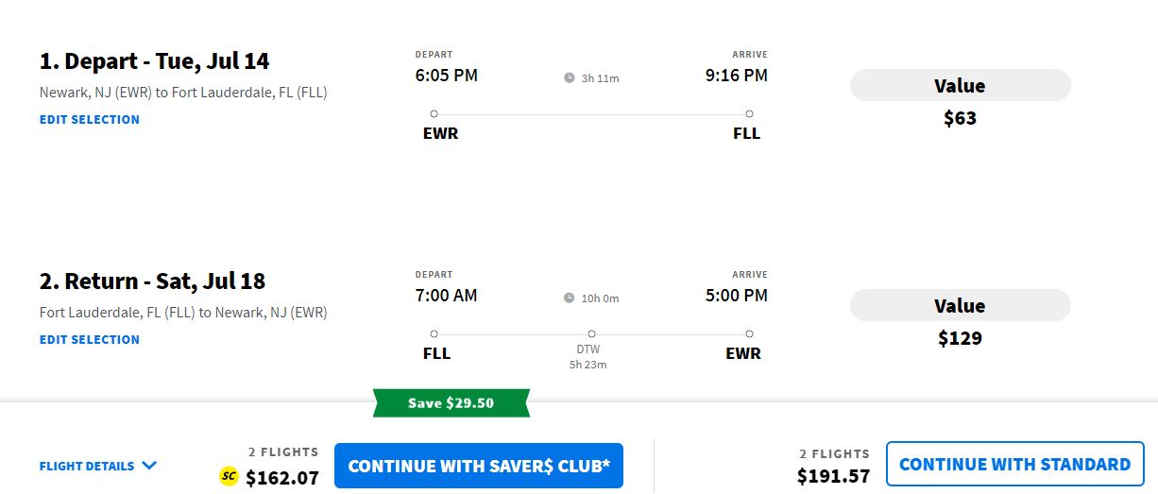Click the EWR origin dot on departure route
The width and height of the screenshot is (1158, 494).
point(434,113)
